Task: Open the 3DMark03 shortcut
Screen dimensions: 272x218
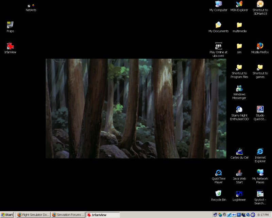Action: click(260, 4)
